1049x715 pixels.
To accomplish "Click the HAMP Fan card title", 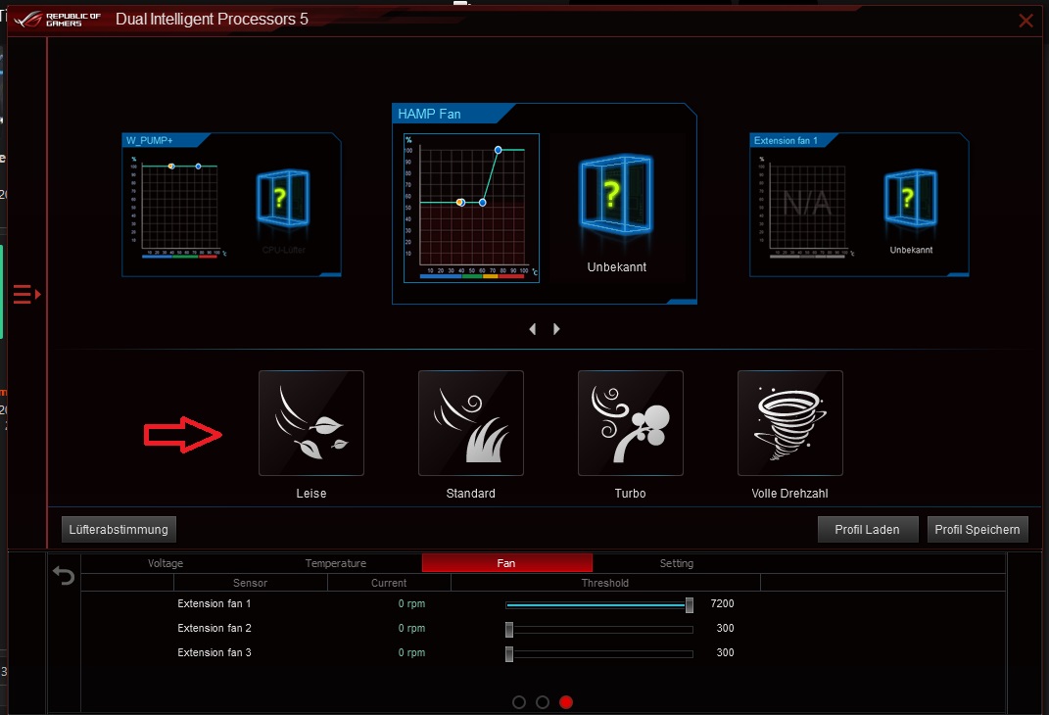I will 429,114.
